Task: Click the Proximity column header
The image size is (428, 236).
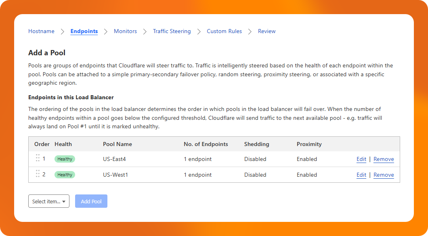Action: (309, 144)
